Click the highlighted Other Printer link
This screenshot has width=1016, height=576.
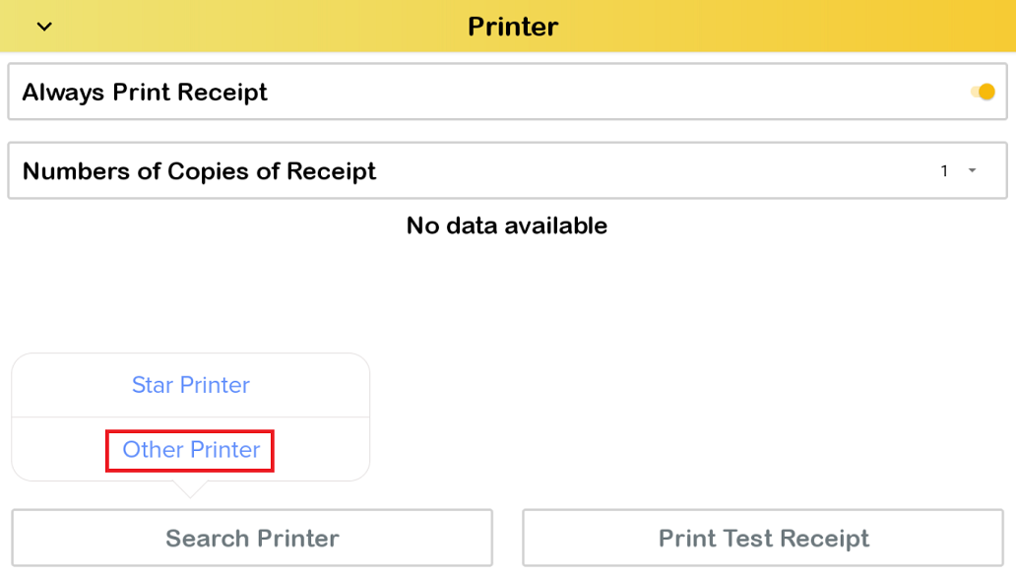190,450
